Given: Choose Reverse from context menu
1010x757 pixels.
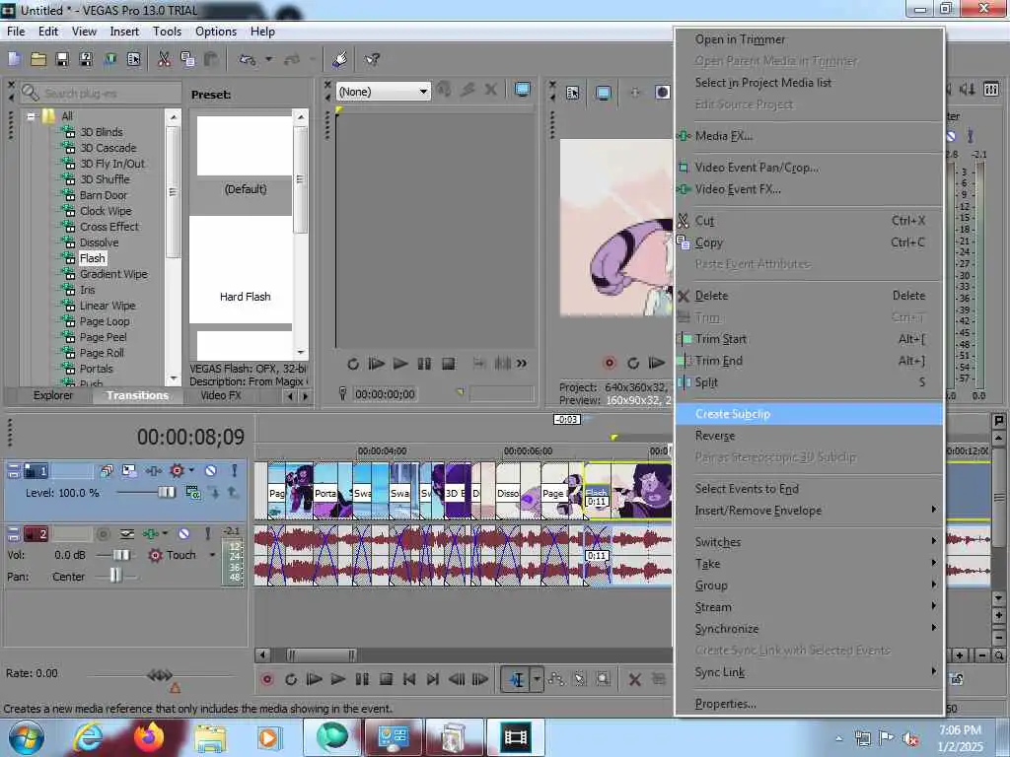Looking at the screenshot, I should (x=809, y=436).
